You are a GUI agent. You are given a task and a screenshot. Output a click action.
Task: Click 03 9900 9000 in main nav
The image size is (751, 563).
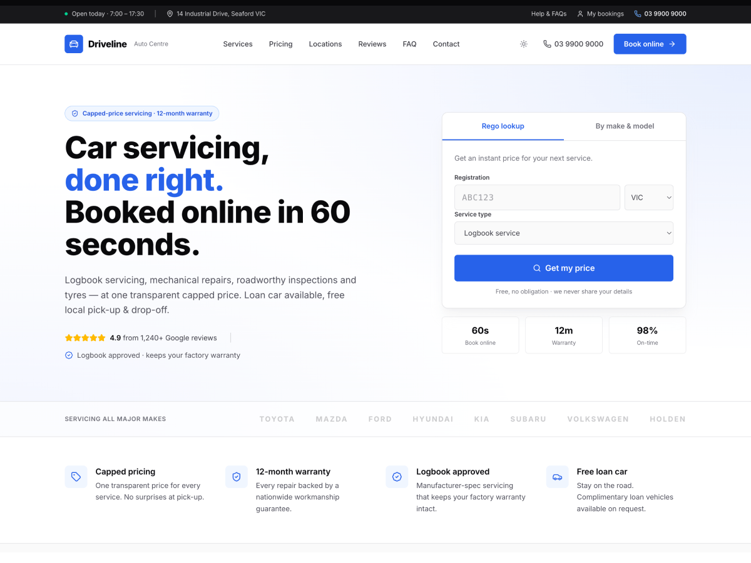tap(573, 44)
